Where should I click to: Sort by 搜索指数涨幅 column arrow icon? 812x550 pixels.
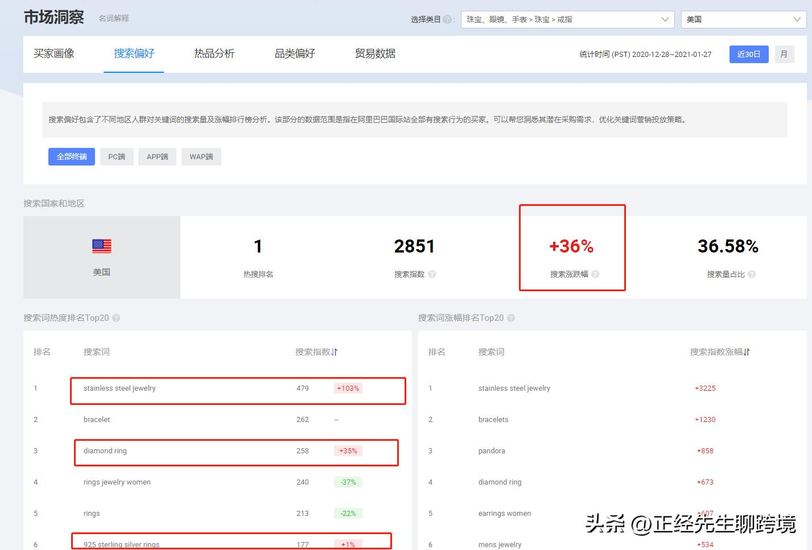pyautogui.click(x=747, y=352)
